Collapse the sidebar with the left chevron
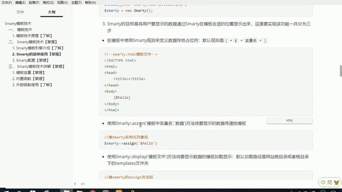Viewport: 342px width, 192px height. pyautogui.click(x=75, y=184)
